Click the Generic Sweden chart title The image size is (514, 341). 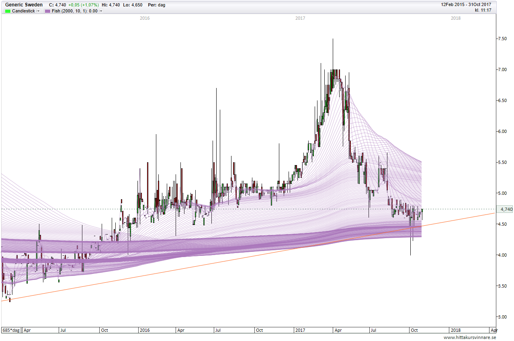pyautogui.click(x=24, y=5)
